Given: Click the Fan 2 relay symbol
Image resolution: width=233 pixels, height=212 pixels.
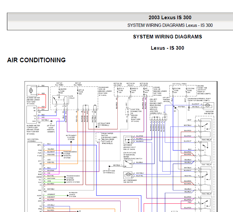Looking at the screenshot, I should (206, 180).
